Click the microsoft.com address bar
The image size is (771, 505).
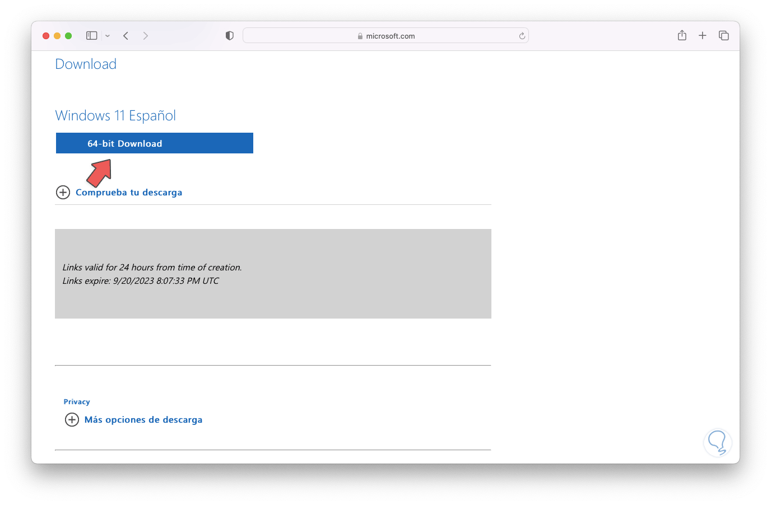point(386,36)
